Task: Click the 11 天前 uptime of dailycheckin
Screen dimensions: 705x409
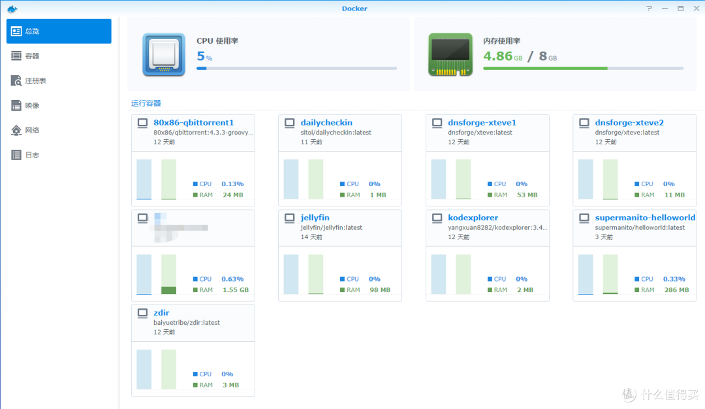Action: [x=311, y=142]
